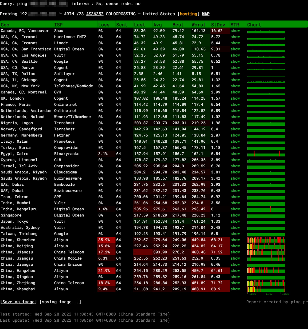
Task: Show MTR for Montreal OVH row
Action: 235,92
